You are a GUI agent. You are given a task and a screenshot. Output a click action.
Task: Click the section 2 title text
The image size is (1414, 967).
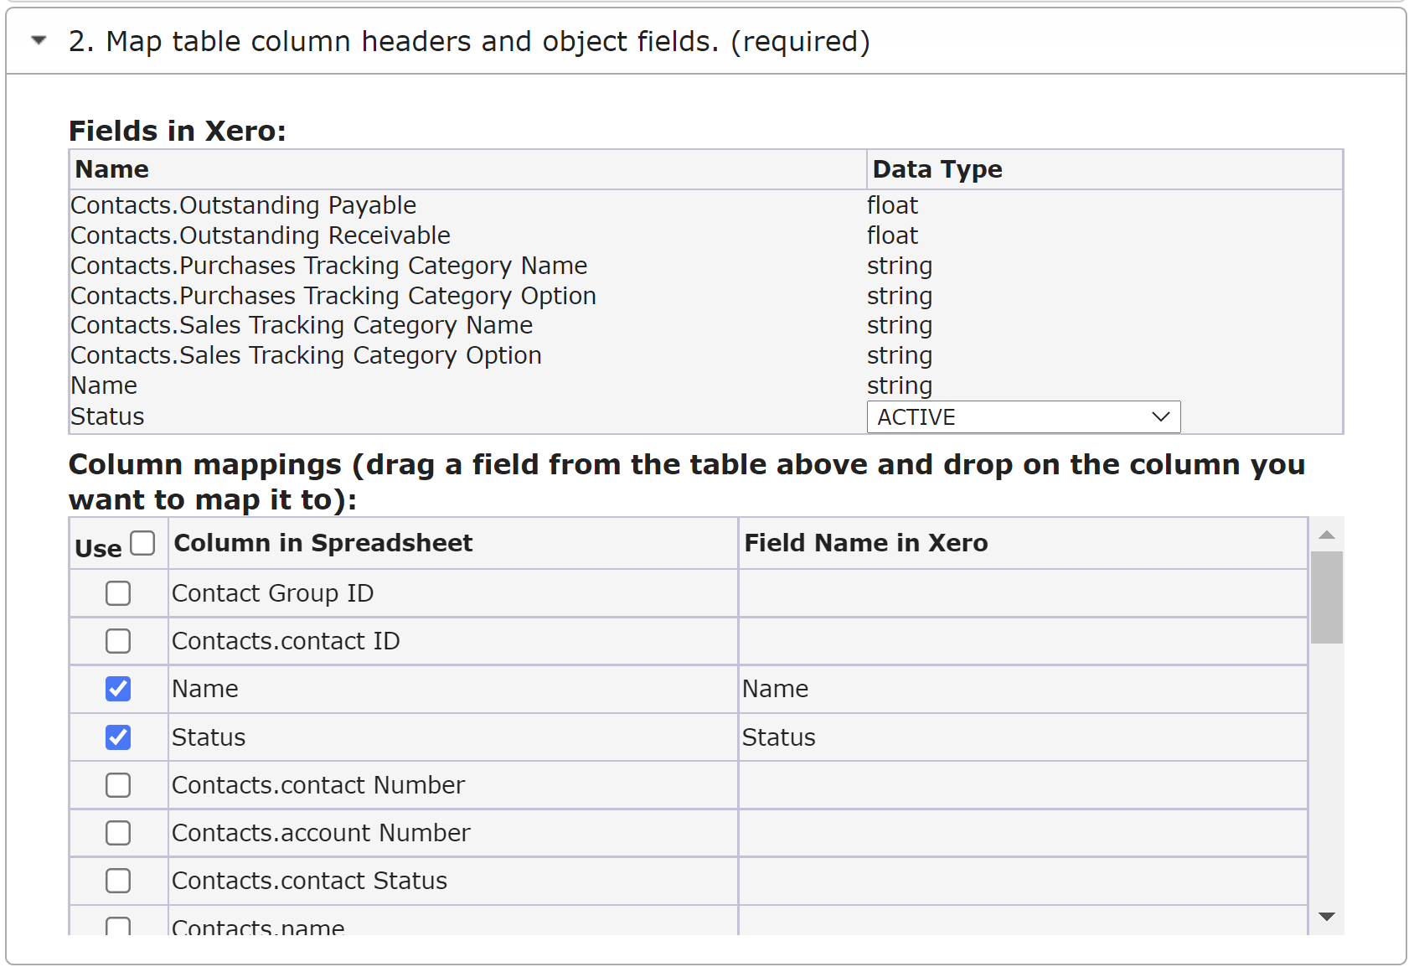coord(469,41)
